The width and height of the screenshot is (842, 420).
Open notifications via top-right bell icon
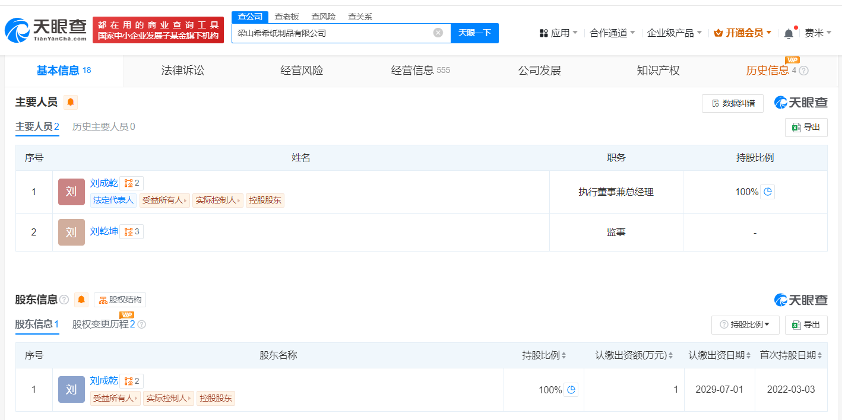[789, 33]
